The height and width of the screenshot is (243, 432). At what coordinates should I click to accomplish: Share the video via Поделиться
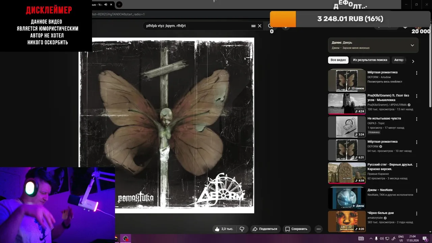pyautogui.click(x=265, y=229)
